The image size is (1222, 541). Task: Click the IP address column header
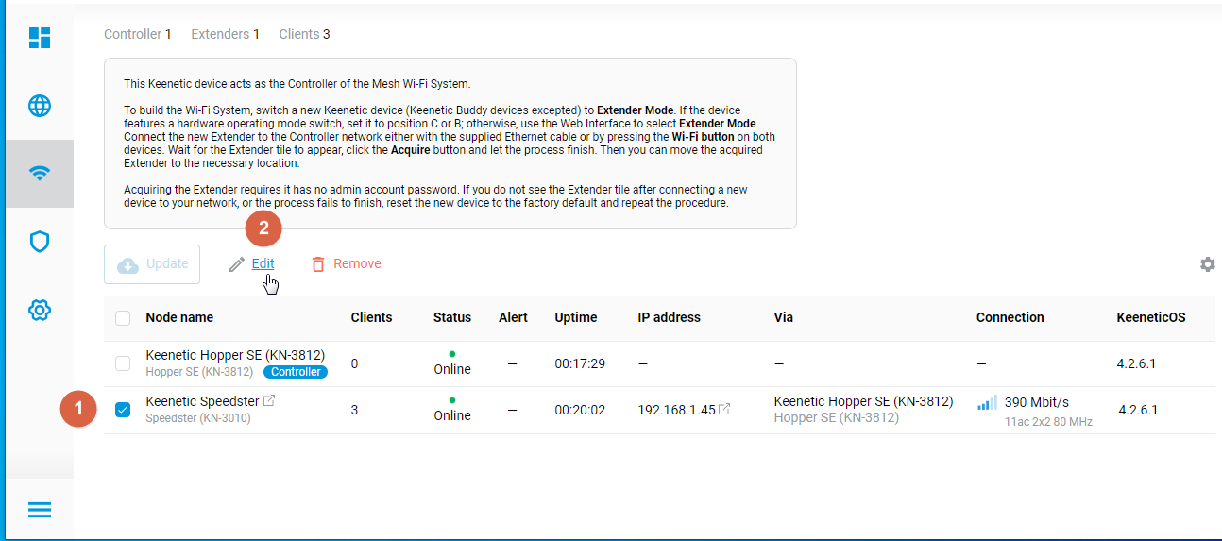pyautogui.click(x=669, y=317)
